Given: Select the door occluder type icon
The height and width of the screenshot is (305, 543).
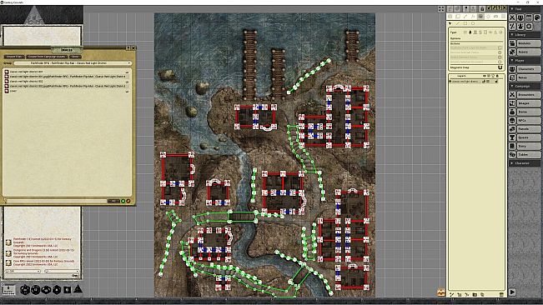Looking at the screenshot, I should (485, 32).
